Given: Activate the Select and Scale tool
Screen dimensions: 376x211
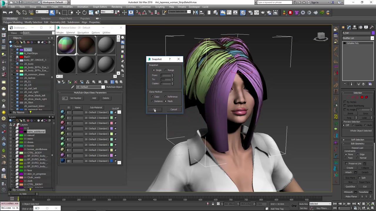Looking at the screenshot, I should [91, 12].
